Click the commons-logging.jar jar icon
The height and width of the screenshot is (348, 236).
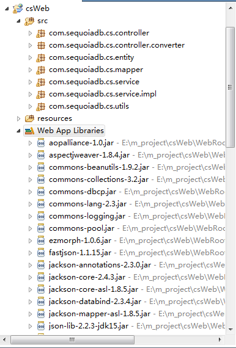tap(41, 216)
